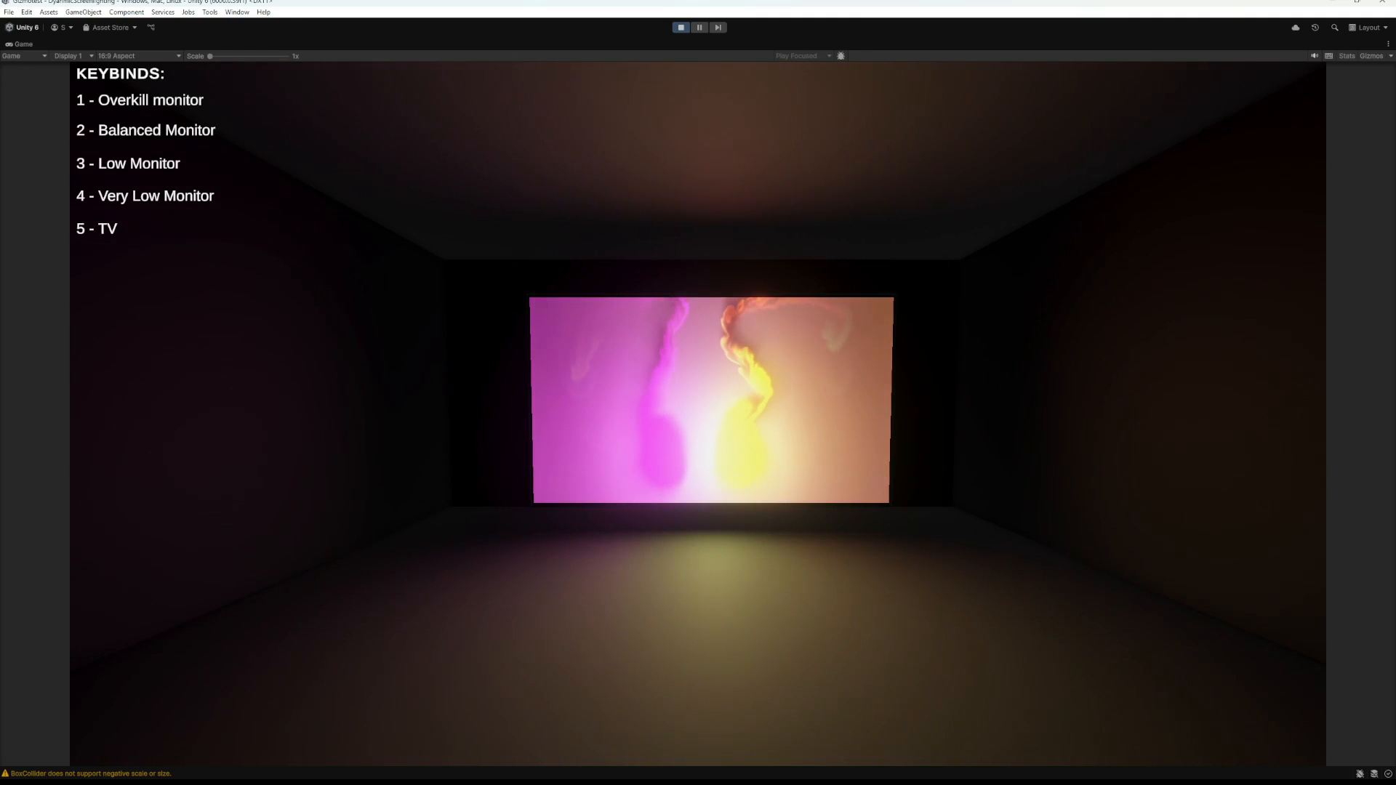Pause the running game
This screenshot has height=785, width=1396.
click(699, 28)
